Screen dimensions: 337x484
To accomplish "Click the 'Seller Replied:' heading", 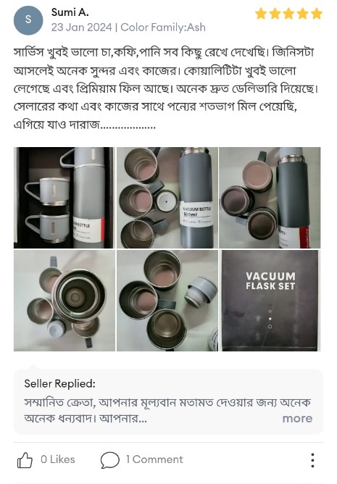I will [59, 384].
